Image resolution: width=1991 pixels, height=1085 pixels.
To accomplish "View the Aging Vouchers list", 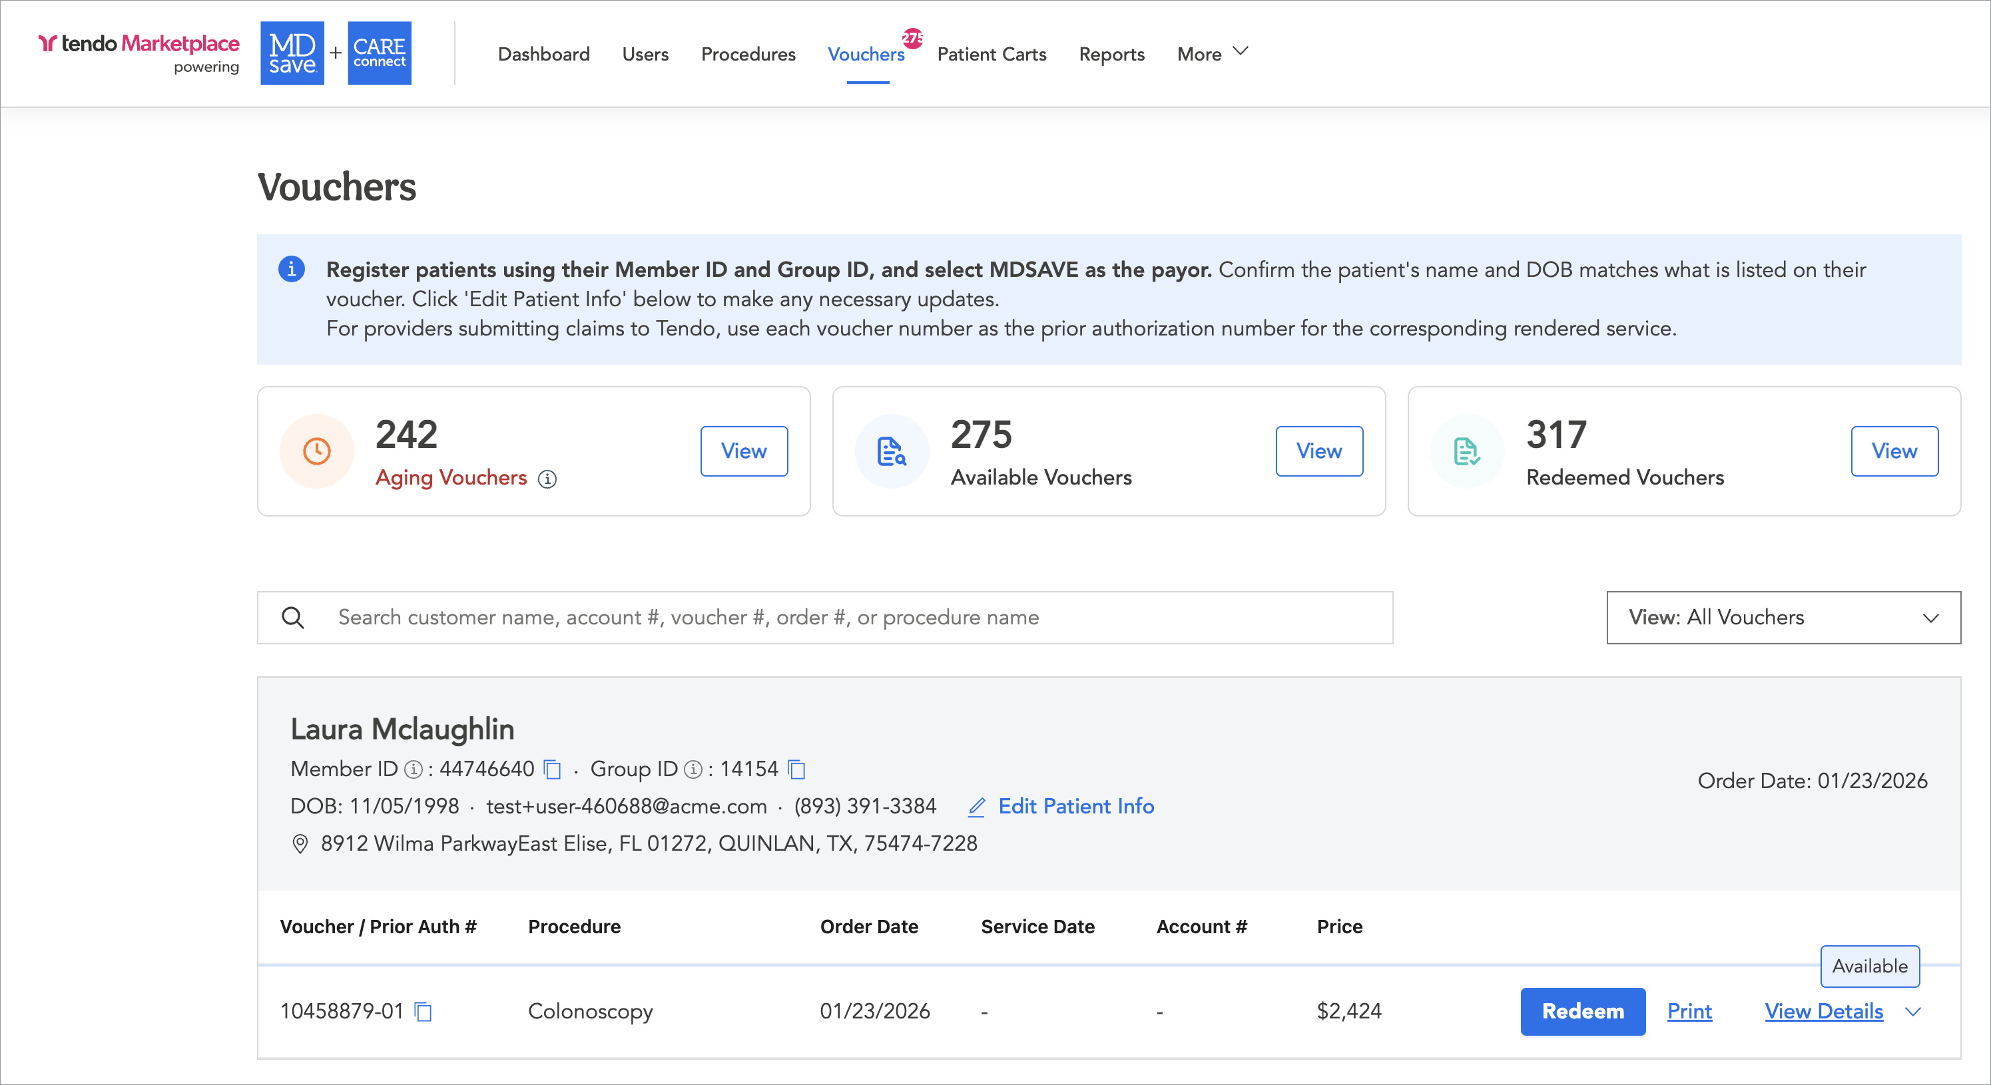I will tap(744, 451).
